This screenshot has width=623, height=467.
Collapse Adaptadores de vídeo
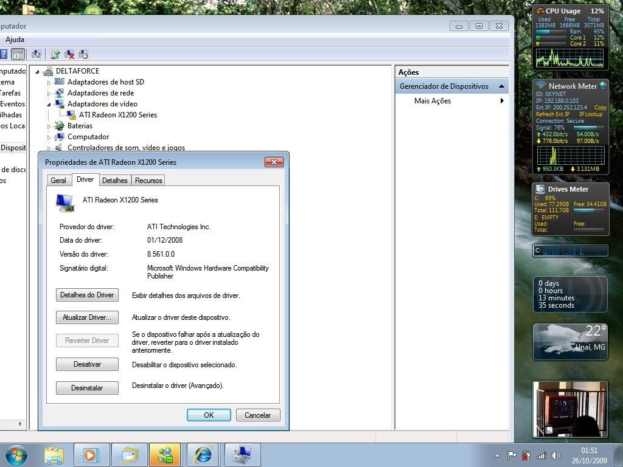pyautogui.click(x=49, y=105)
